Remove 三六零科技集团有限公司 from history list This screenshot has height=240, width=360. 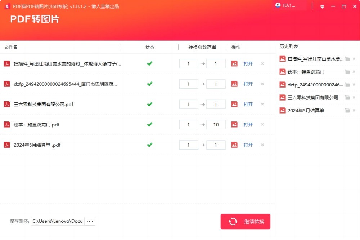pyautogui.click(x=354, y=98)
